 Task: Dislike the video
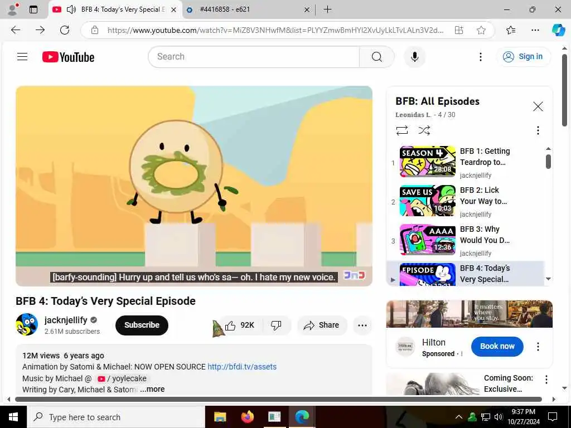click(x=276, y=325)
